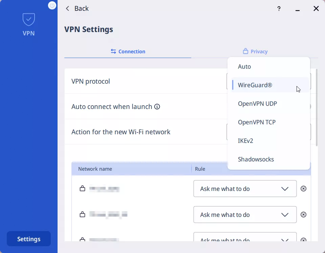Screen dimensions: 325x253
Task: Click the info icon beside Auto connect
Action: [157, 107]
